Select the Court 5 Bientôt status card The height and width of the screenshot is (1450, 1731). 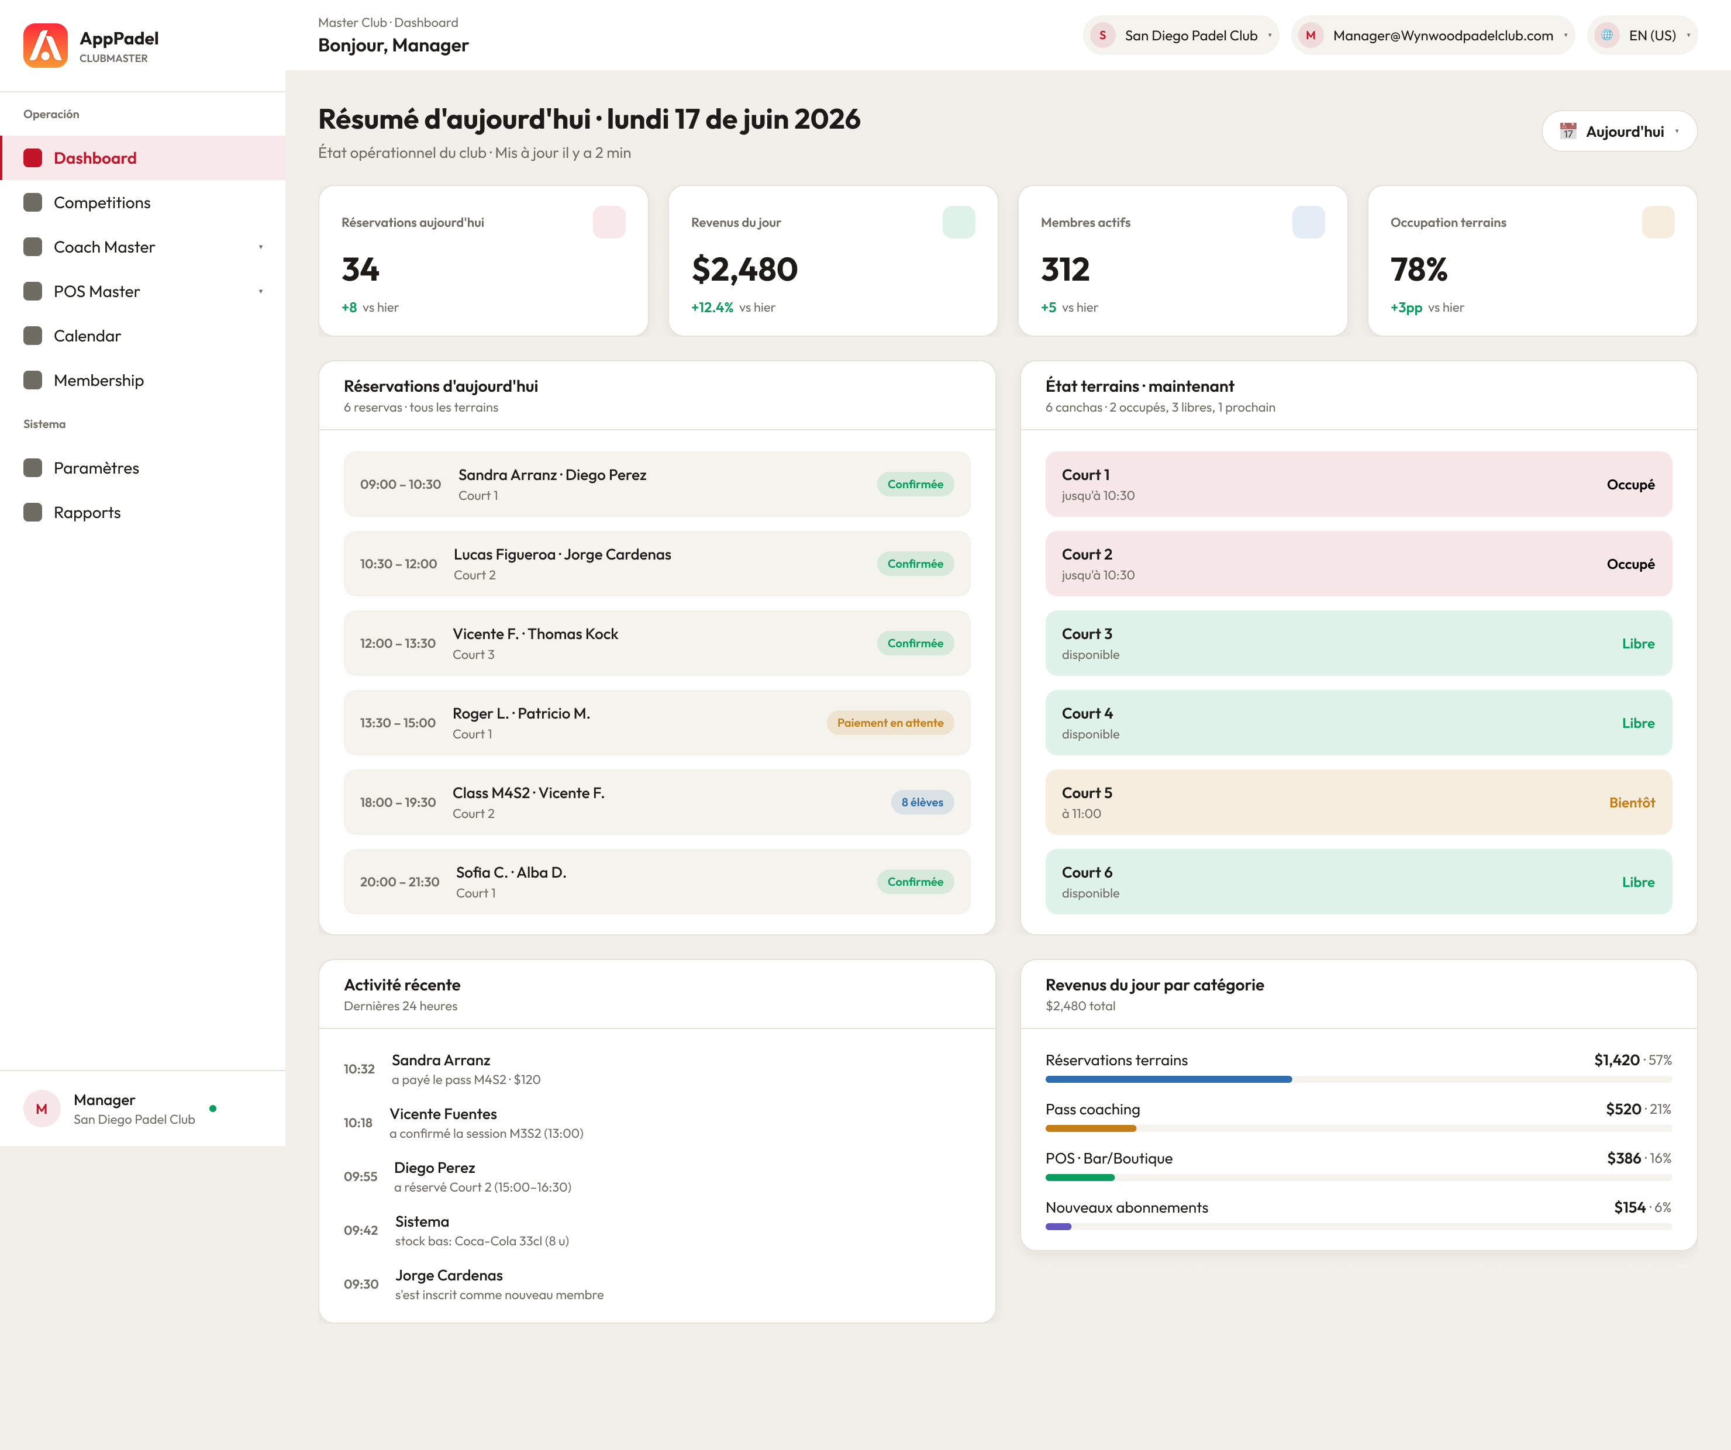(x=1358, y=802)
